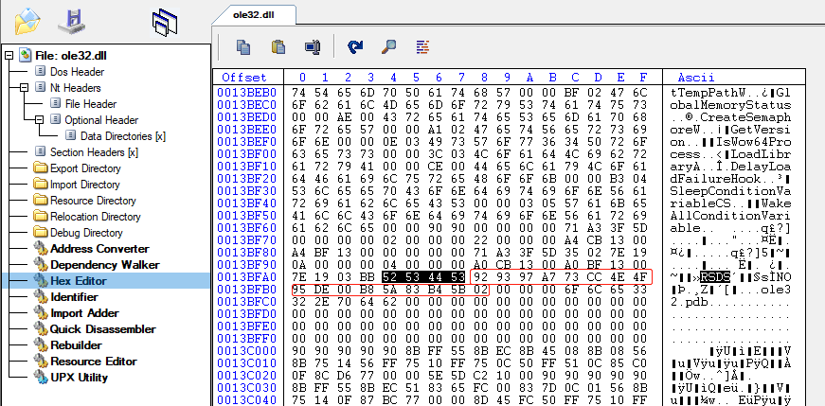This screenshot has height=406, width=825.
Task: Click the Identifier gear icon
Action: point(40,297)
